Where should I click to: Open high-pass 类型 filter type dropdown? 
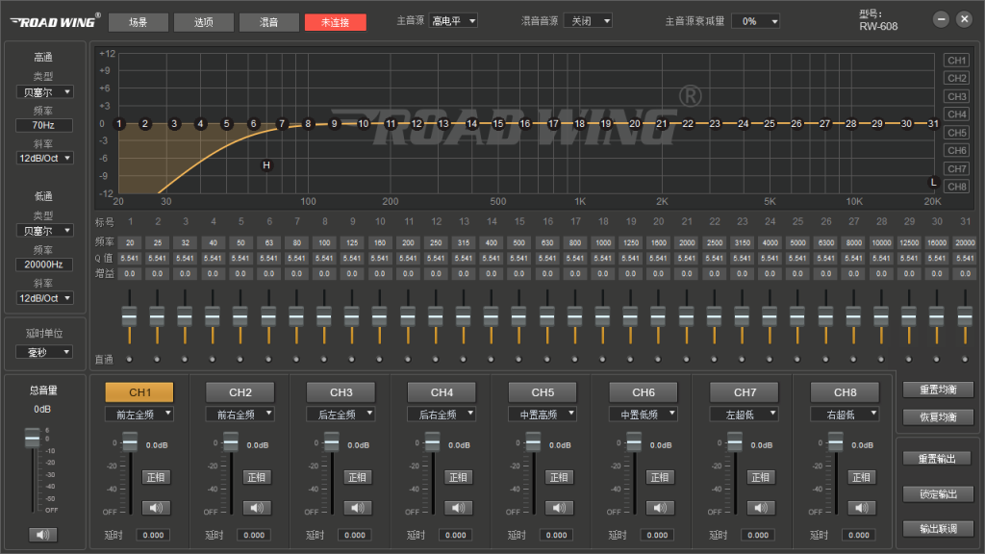tap(44, 92)
